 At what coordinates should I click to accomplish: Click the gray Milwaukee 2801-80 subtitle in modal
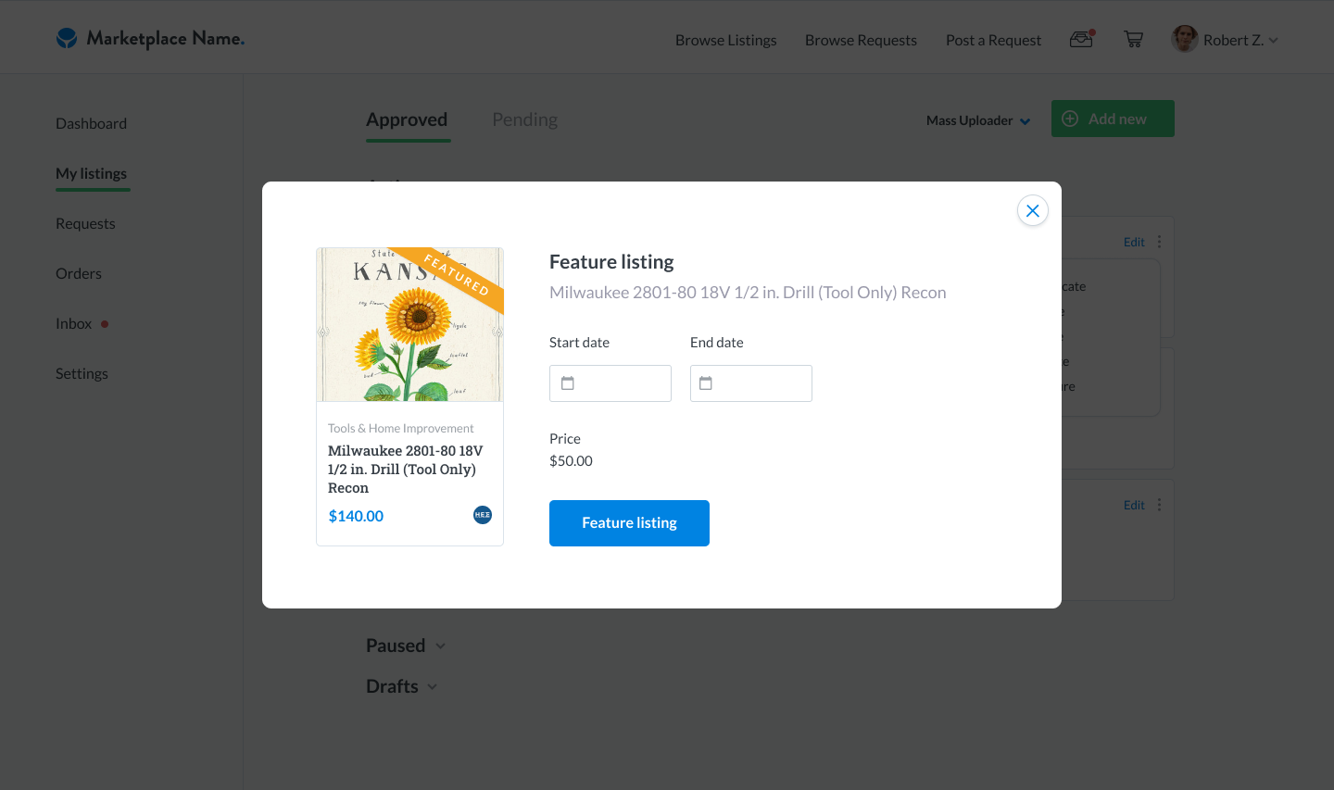[x=748, y=293]
